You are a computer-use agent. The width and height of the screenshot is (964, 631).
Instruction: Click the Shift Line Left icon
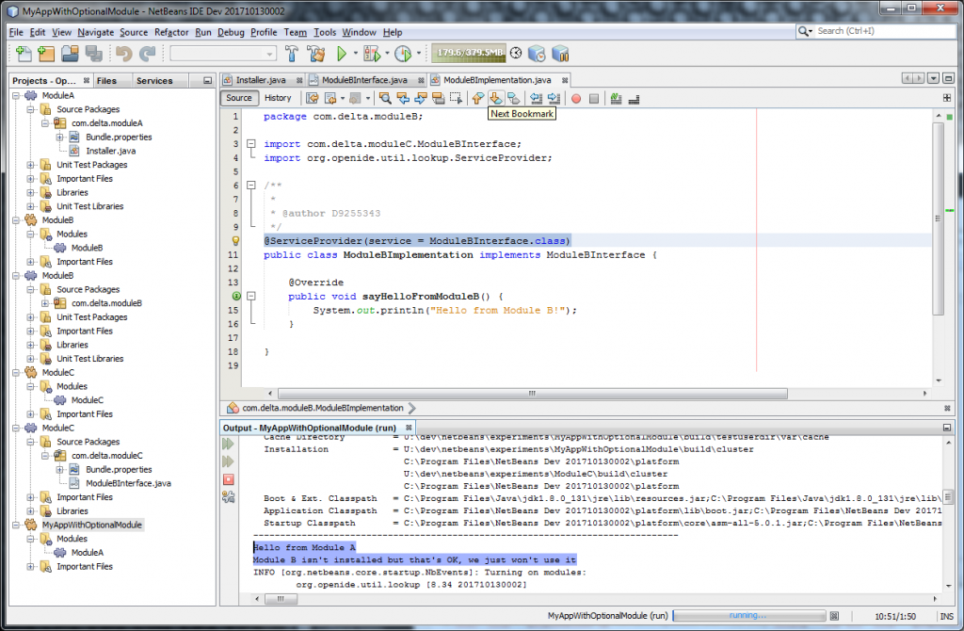tap(536, 98)
